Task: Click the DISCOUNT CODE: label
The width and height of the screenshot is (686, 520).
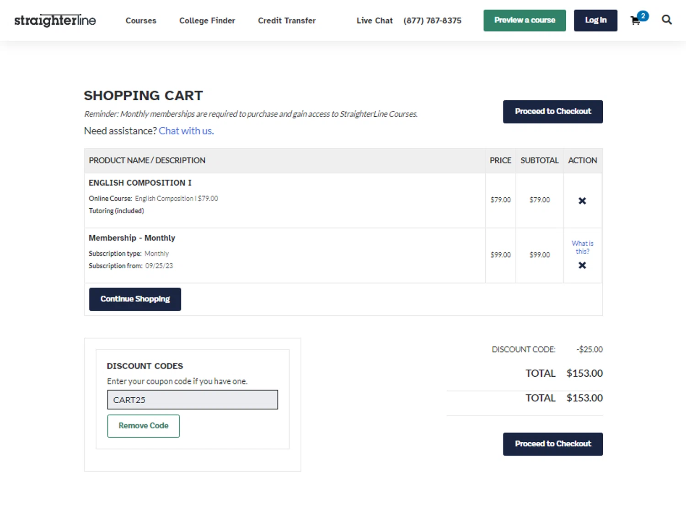Action: [524, 349]
